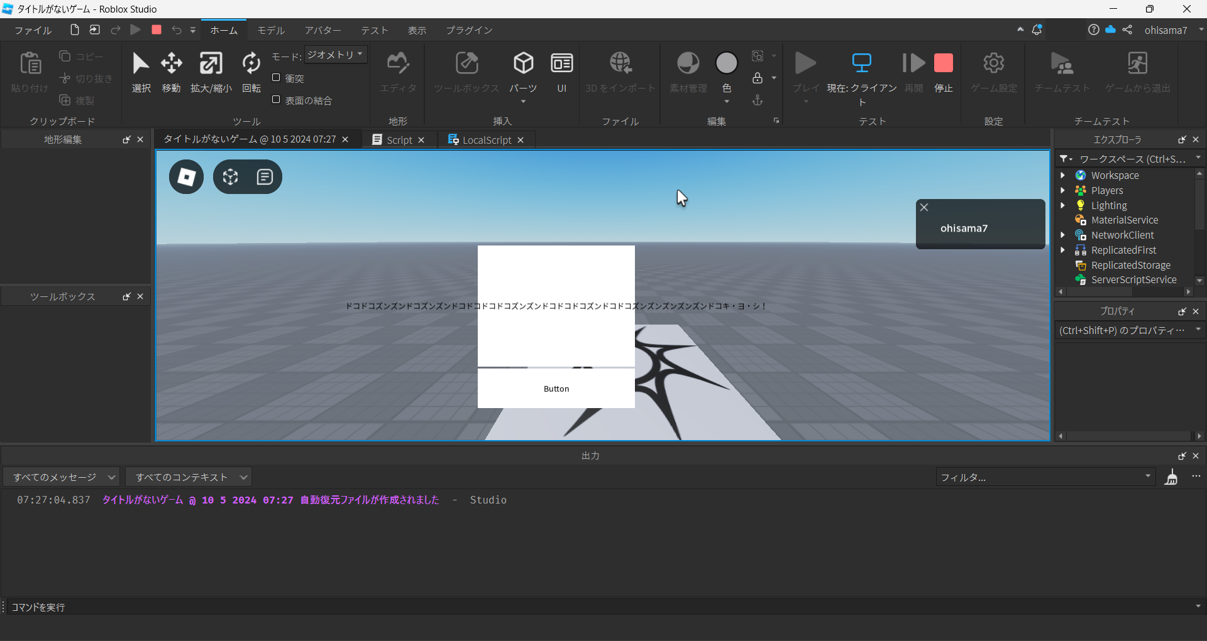Screen dimensions: 1207x641
Task: Click 3D をインポート
Action: [x=620, y=72]
